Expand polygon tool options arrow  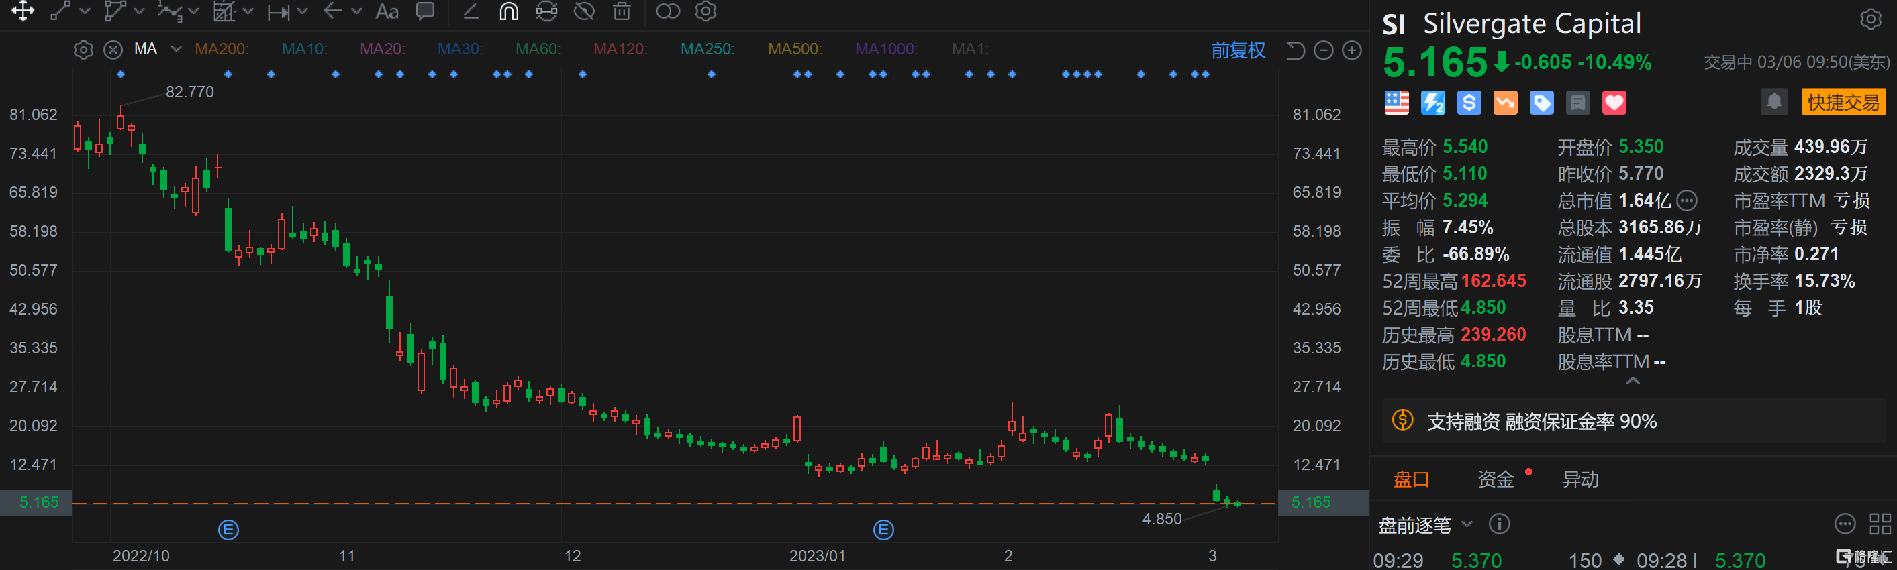(x=139, y=12)
